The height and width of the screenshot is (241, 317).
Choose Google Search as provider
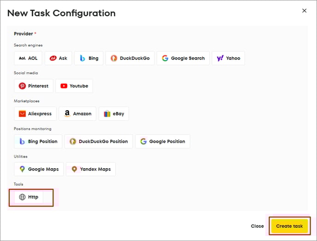coord(183,59)
